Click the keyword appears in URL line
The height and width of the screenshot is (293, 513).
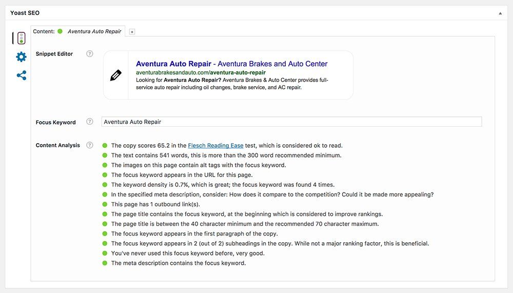182,175
